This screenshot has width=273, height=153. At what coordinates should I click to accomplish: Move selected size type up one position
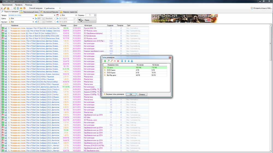[125, 61]
